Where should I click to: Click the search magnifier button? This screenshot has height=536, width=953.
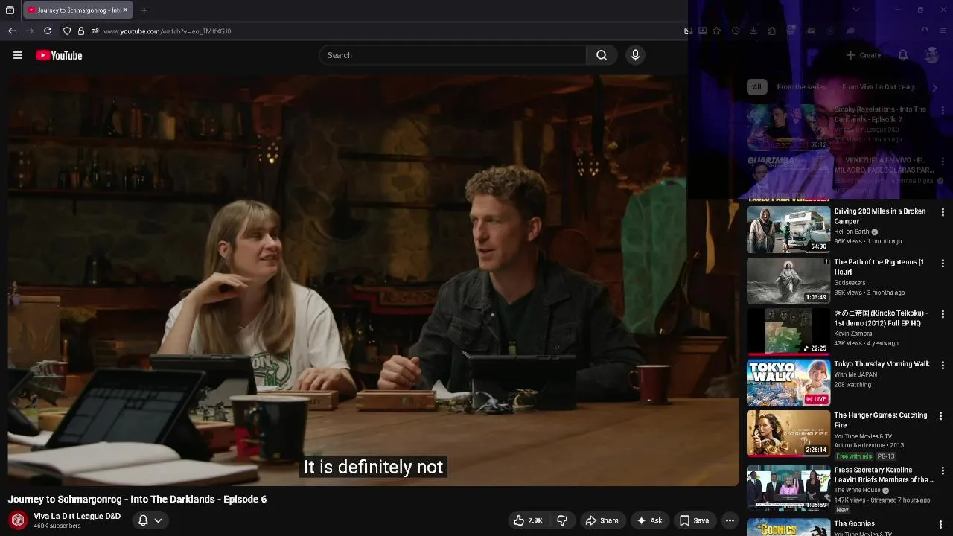coord(602,55)
